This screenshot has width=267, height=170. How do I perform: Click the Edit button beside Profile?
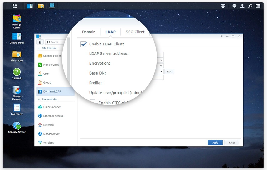click(169, 71)
